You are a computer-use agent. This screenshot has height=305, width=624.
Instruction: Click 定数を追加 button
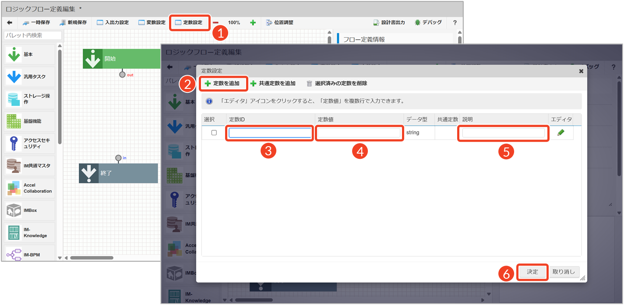pyautogui.click(x=222, y=83)
